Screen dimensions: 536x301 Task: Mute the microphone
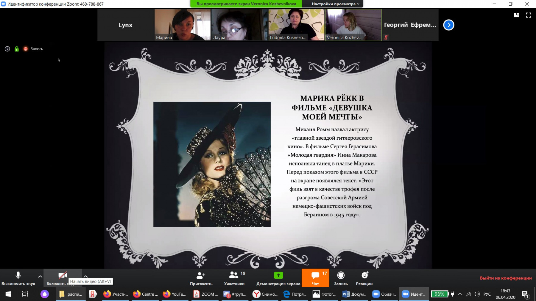coord(18,276)
